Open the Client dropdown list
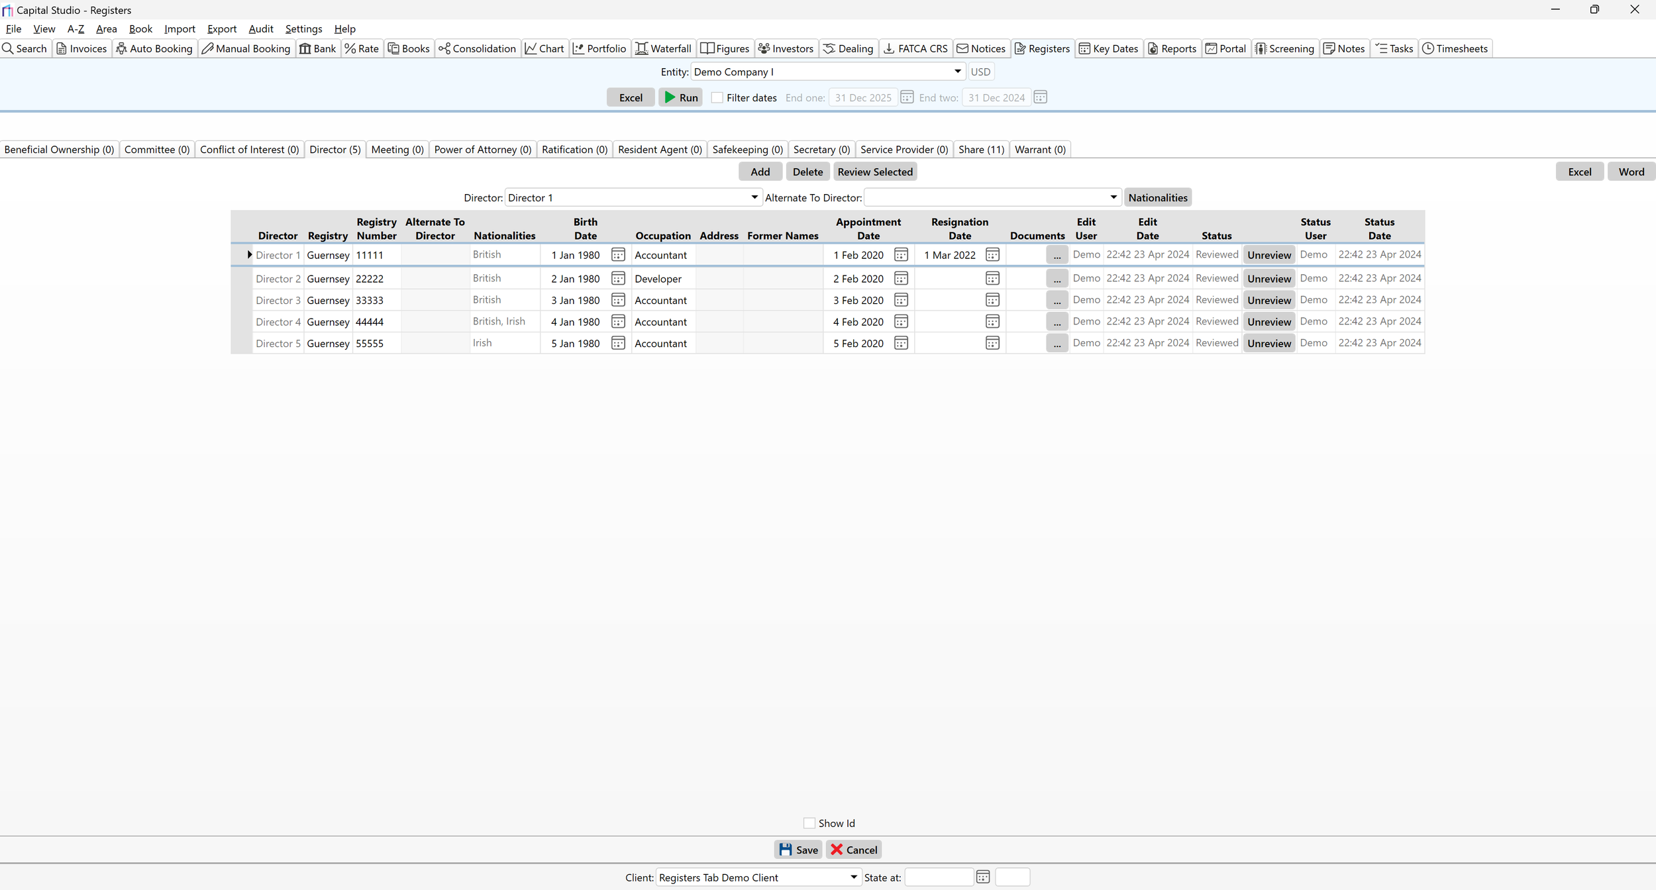Image resolution: width=1656 pixels, height=890 pixels. coord(853,877)
